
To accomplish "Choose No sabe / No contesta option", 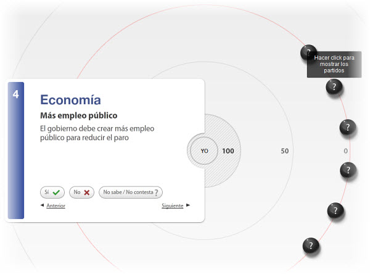I will (131, 193).
